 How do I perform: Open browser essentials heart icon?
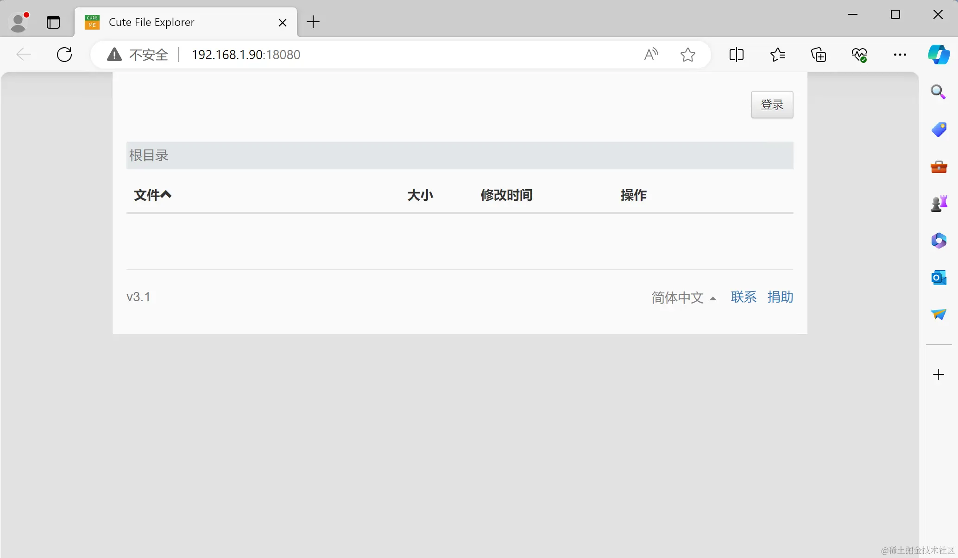pos(859,55)
